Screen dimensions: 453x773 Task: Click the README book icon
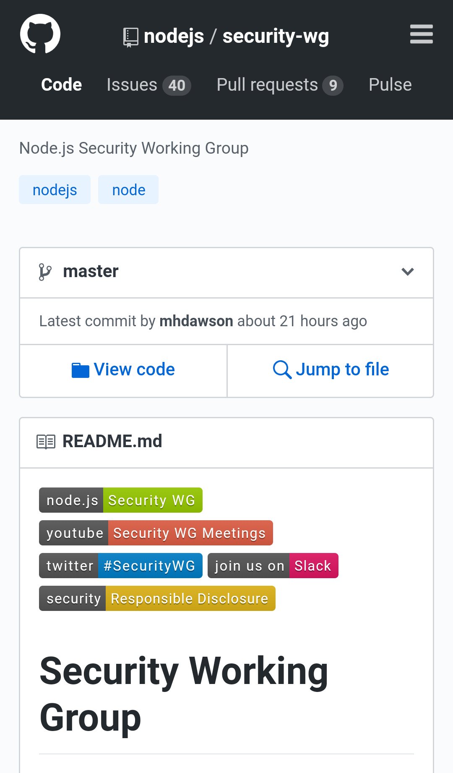[x=46, y=442]
